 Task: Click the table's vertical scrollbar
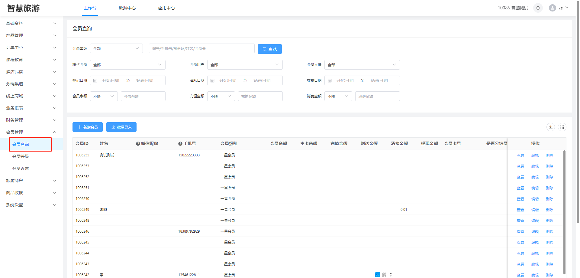click(564, 212)
